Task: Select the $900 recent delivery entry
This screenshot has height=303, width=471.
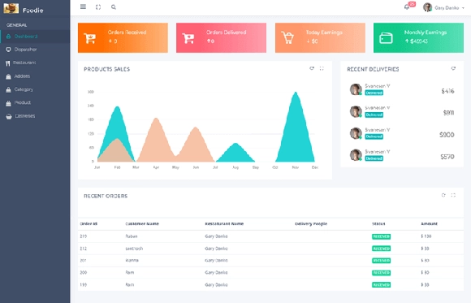Action: point(402,133)
